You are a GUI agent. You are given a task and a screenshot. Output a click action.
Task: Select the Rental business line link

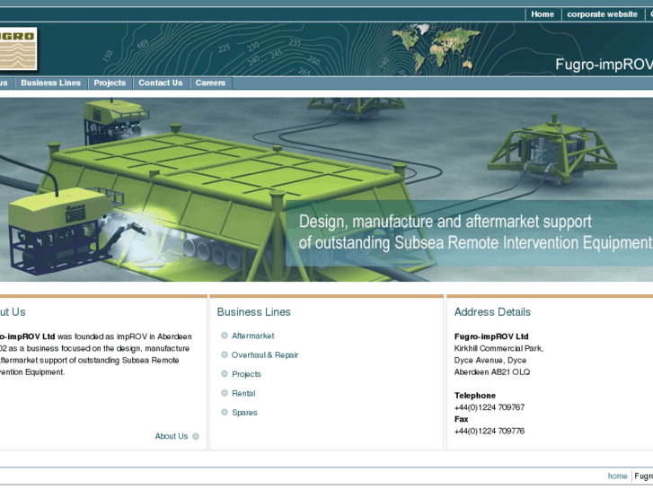coord(243,394)
